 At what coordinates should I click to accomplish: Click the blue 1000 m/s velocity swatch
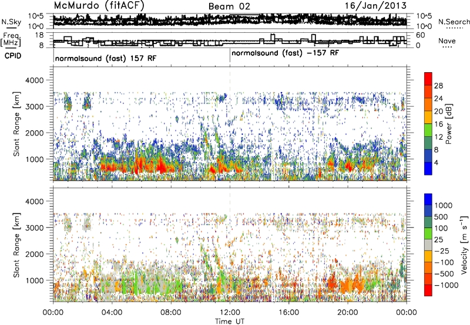coord(428,199)
